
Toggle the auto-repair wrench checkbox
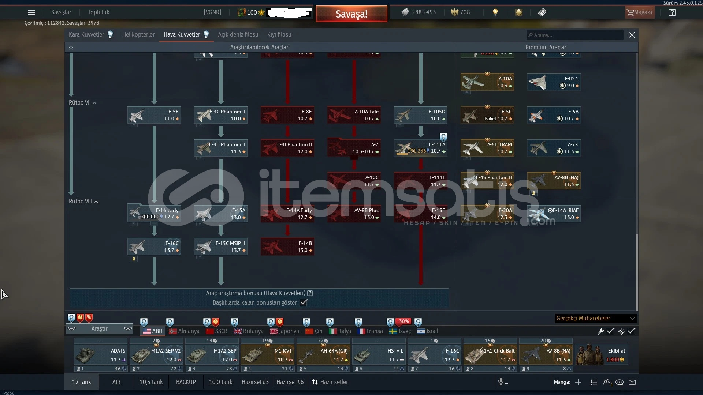[x=610, y=331]
